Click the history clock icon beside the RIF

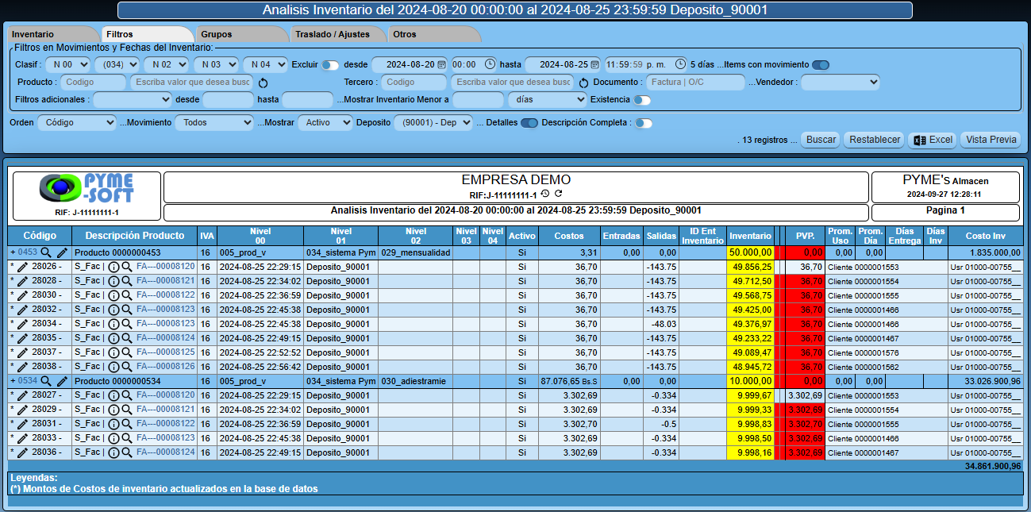pyautogui.click(x=545, y=194)
